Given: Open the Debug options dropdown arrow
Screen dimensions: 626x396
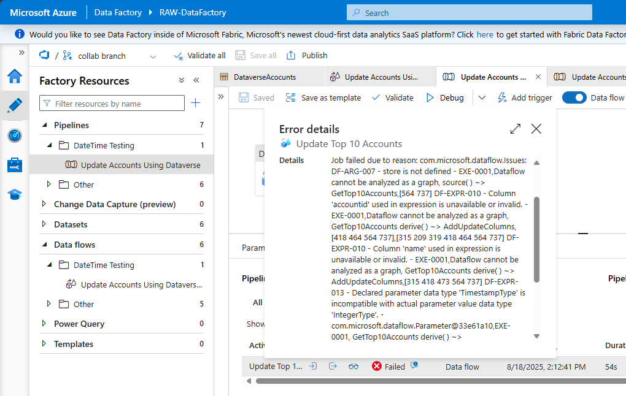Looking at the screenshot, I should [x=482, y=97].
